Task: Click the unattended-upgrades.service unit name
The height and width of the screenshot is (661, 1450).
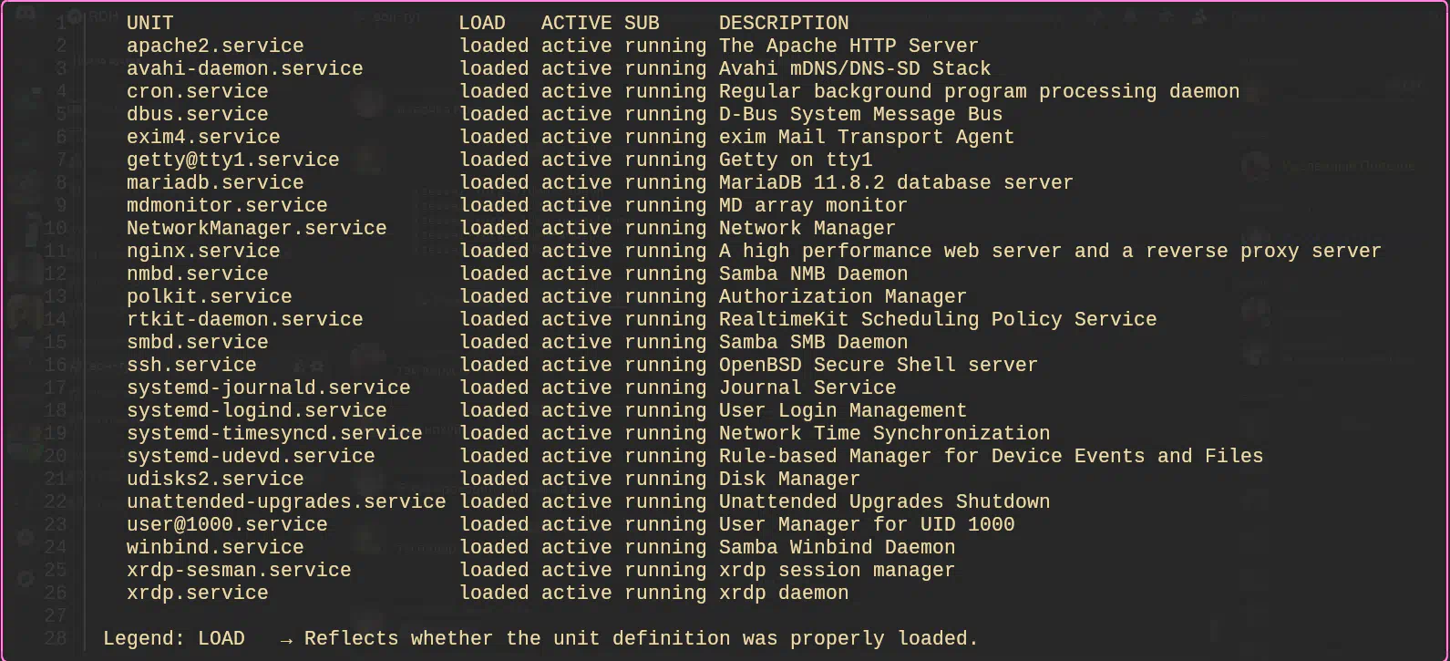Action: click(x=286, y=502)
